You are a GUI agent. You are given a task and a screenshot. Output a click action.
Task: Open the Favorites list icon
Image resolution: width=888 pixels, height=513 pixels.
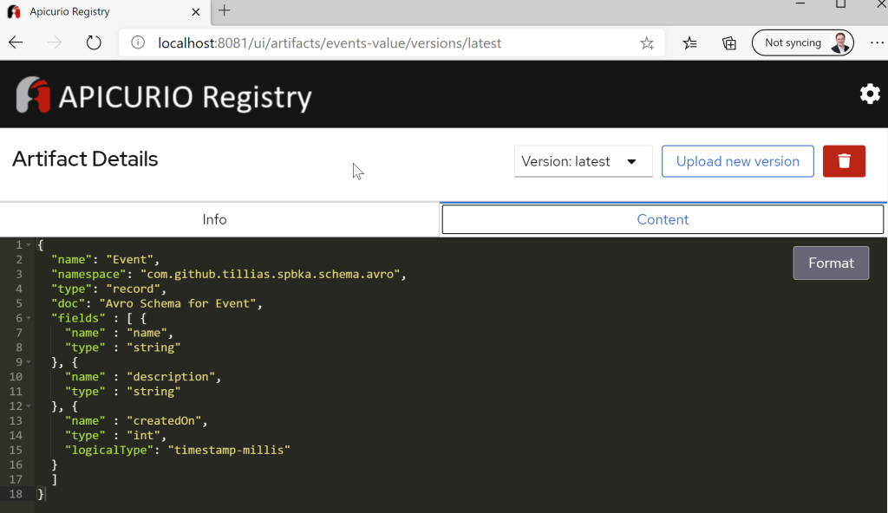tap(689, 42)
